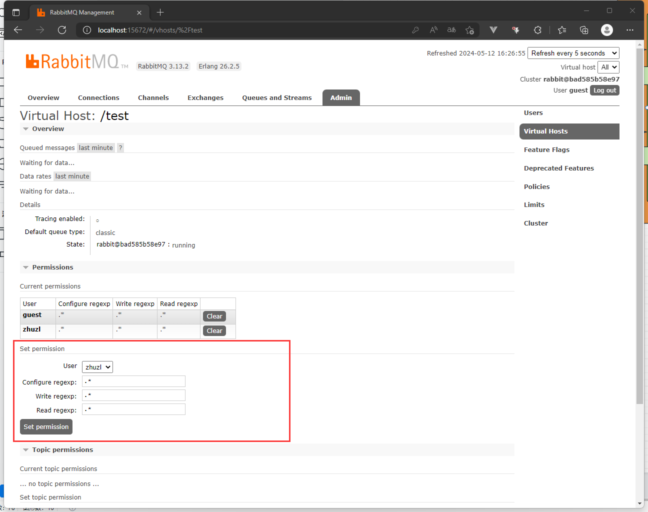Open Users in admin sidebar
The width and height of the screenshot is (648, 512).
533,112
